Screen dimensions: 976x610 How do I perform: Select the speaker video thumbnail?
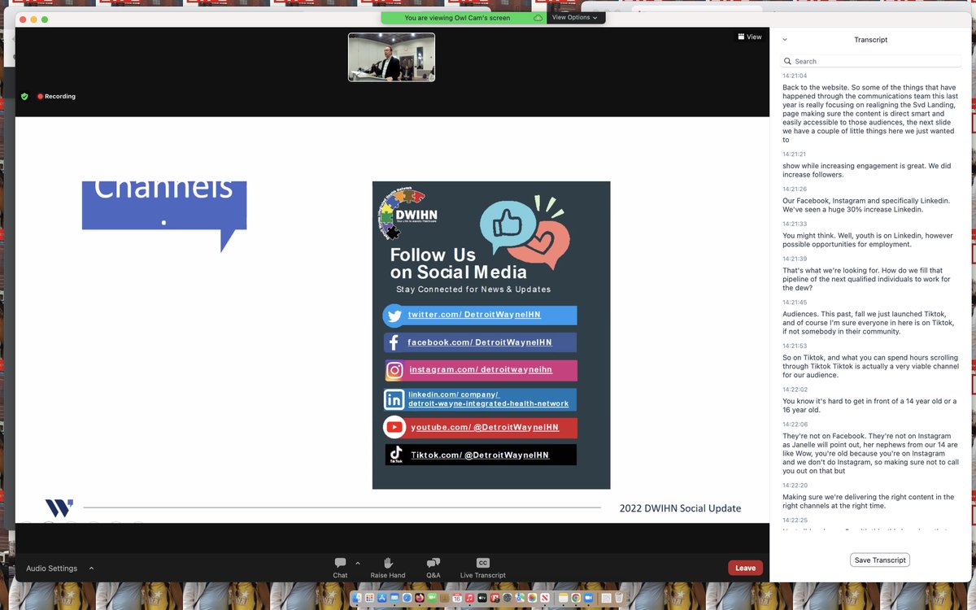[391, 57]
